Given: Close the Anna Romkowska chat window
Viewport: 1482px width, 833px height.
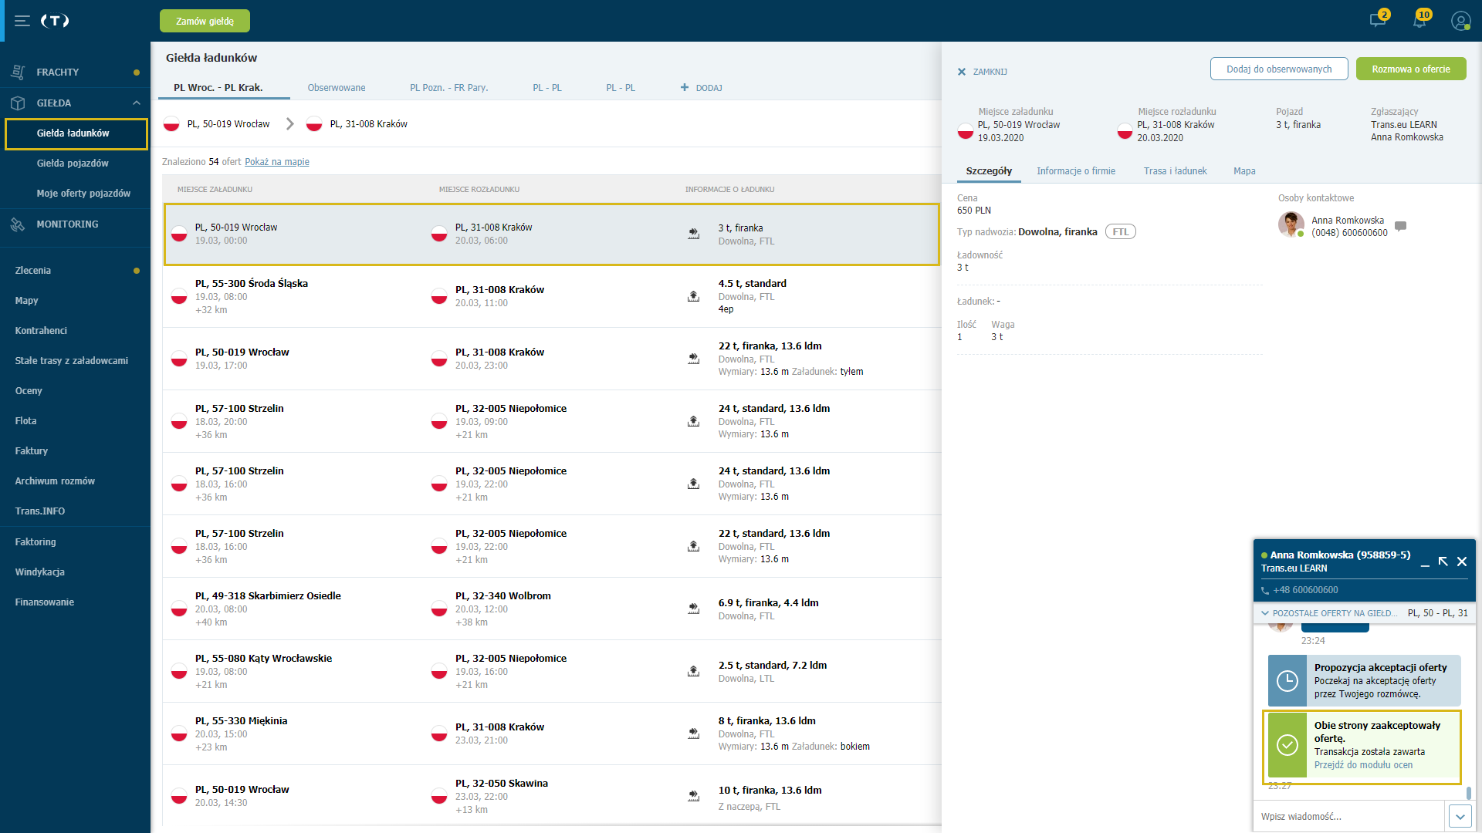Looking at the screenshot, I should pyautogui.click(x=1462, y=562).
